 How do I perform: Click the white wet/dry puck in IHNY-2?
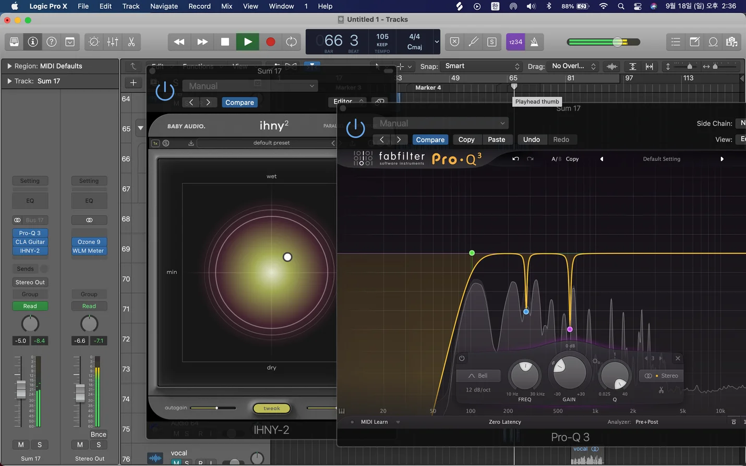point(287,257)
